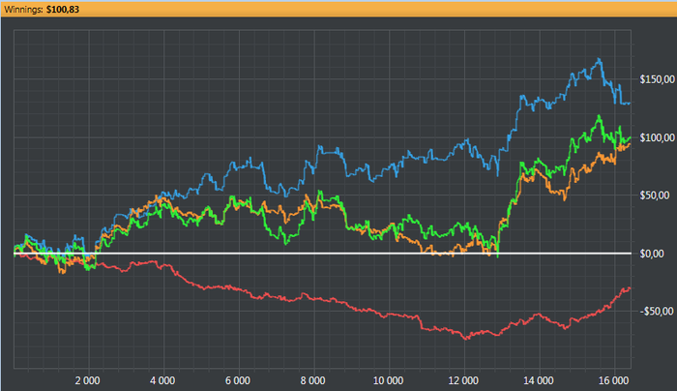
Task: Click the red line's lowest point
Action: click(x=466, y=339)
